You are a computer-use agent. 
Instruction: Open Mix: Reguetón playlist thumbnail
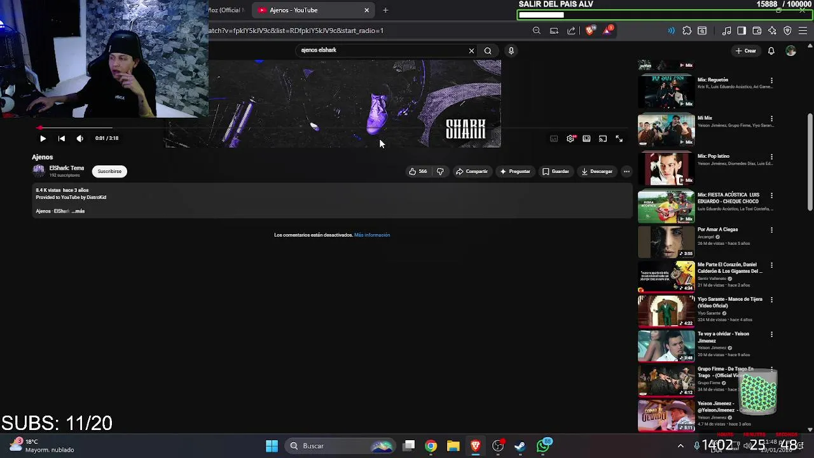(666, 91)
